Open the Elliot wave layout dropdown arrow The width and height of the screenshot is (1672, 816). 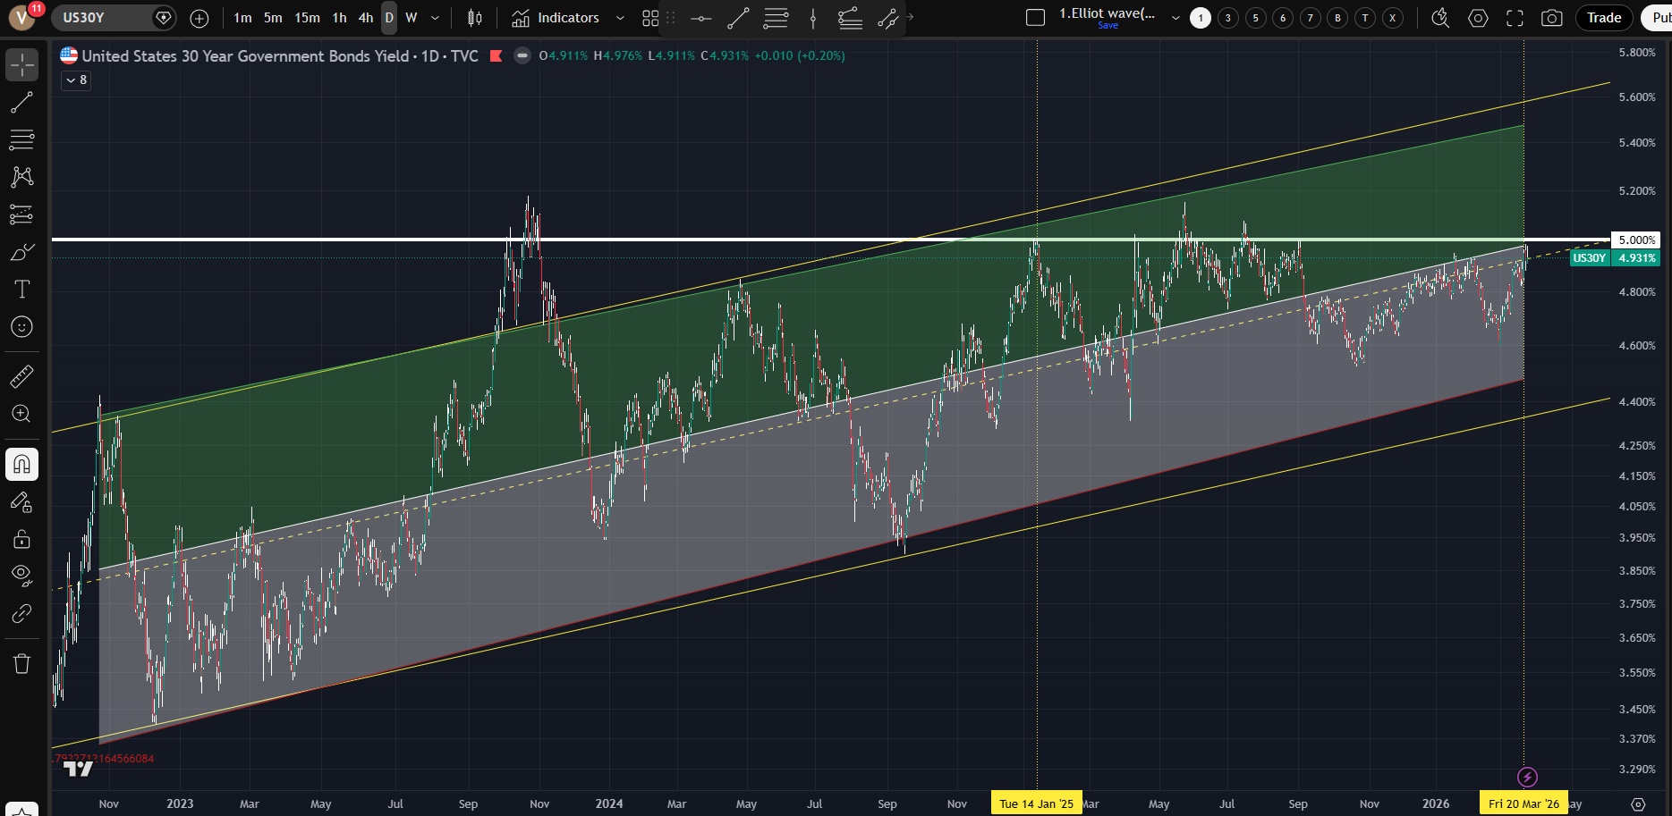coord(1175,18)
